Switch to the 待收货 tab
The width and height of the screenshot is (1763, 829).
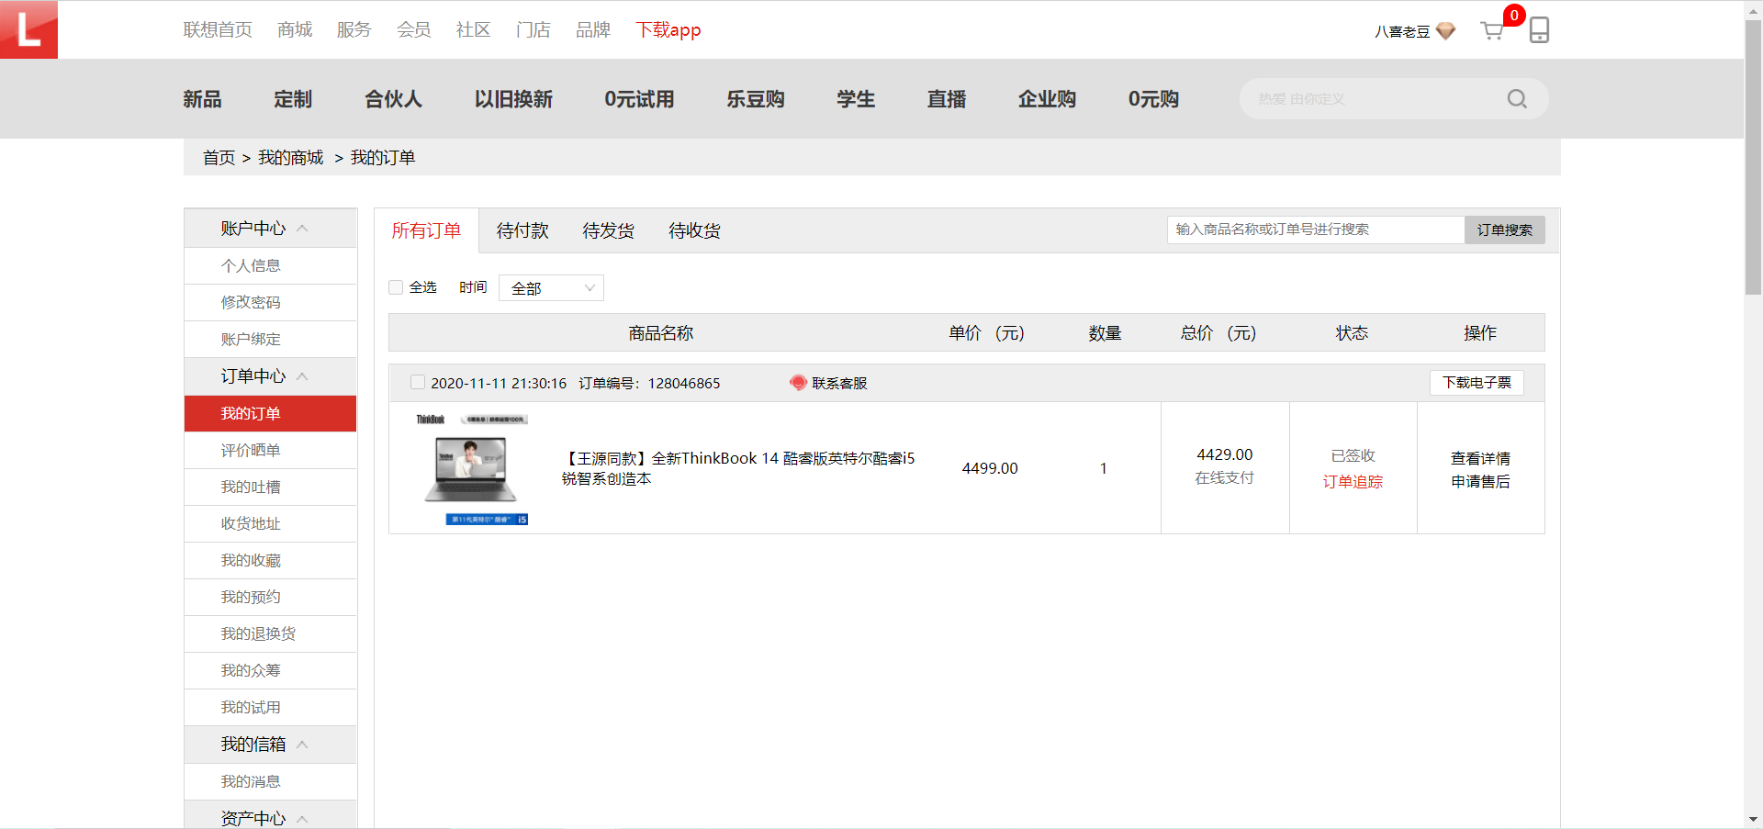pyautogui.click(x=694, y=230)
